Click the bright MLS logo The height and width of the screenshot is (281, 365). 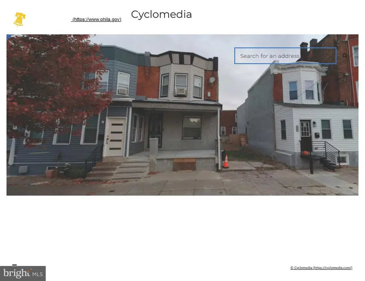point(23,273)
